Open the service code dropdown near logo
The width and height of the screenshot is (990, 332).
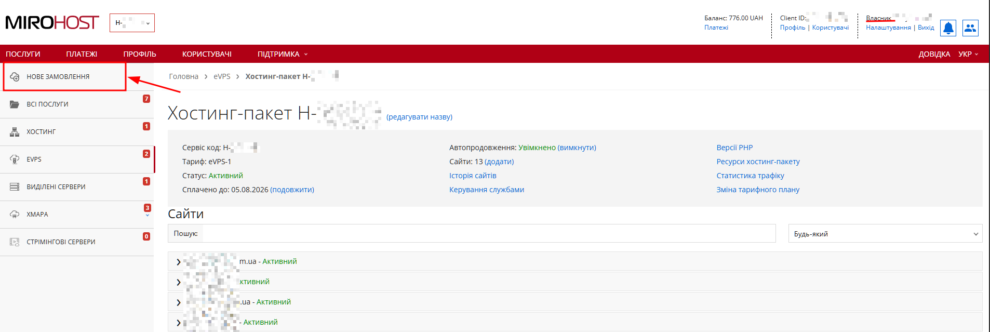132,23
